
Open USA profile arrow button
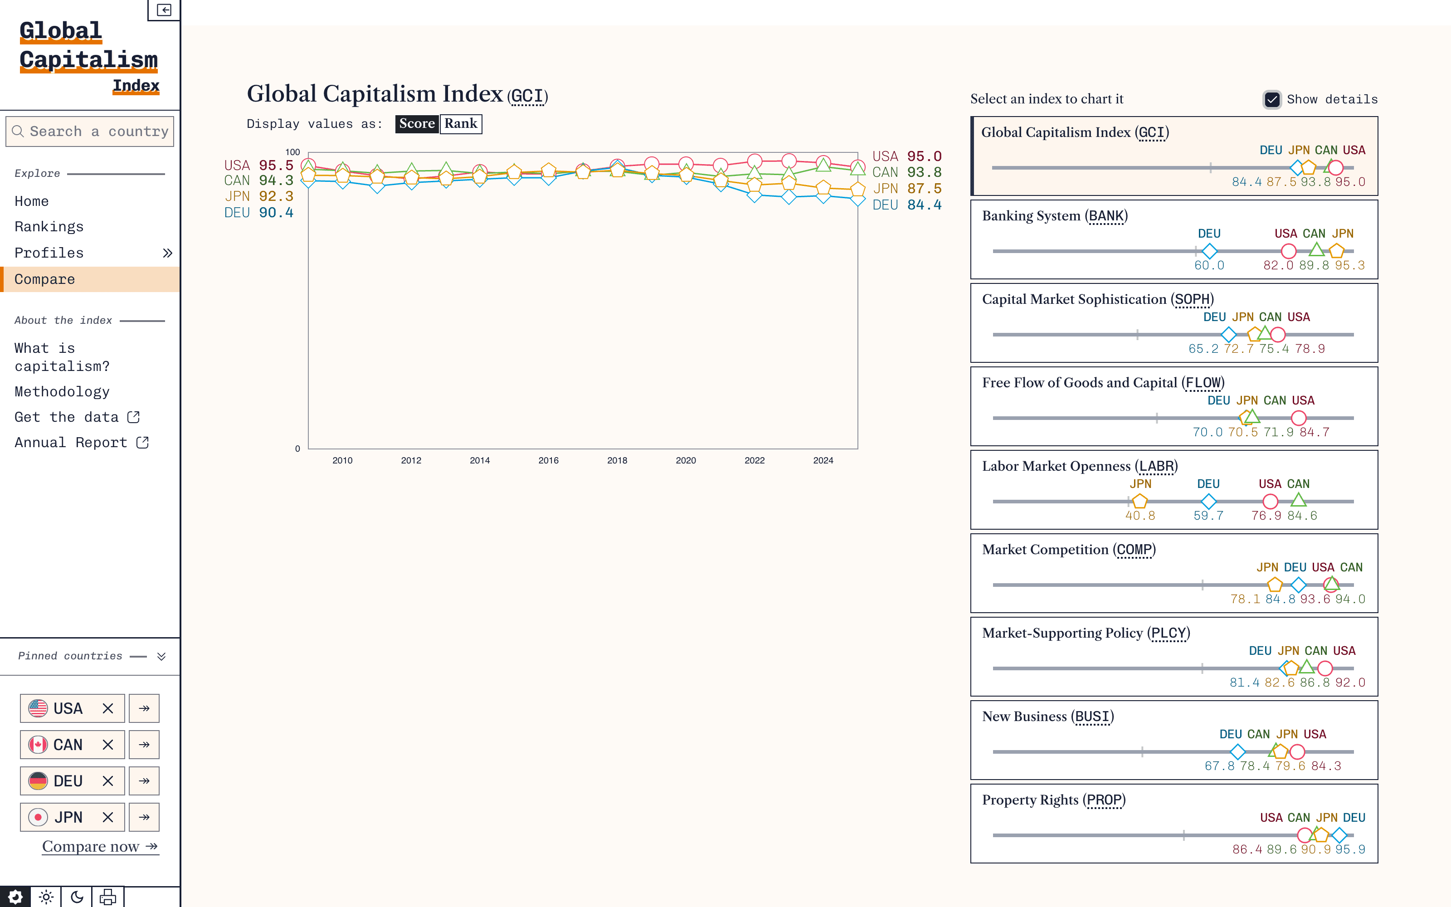144,708
